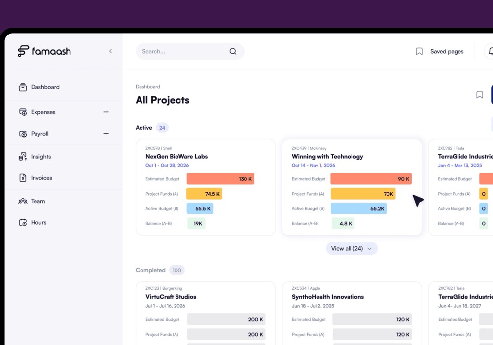
Task: Click the Payroll icon
Action: point(23,134)
